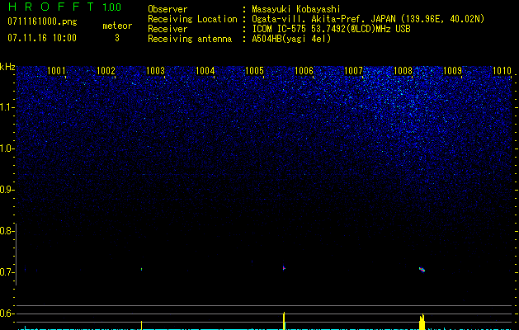This screenshot has width=519, height=330.
Task: Select the 1005 time marker
Action: [x=254, y=72]
